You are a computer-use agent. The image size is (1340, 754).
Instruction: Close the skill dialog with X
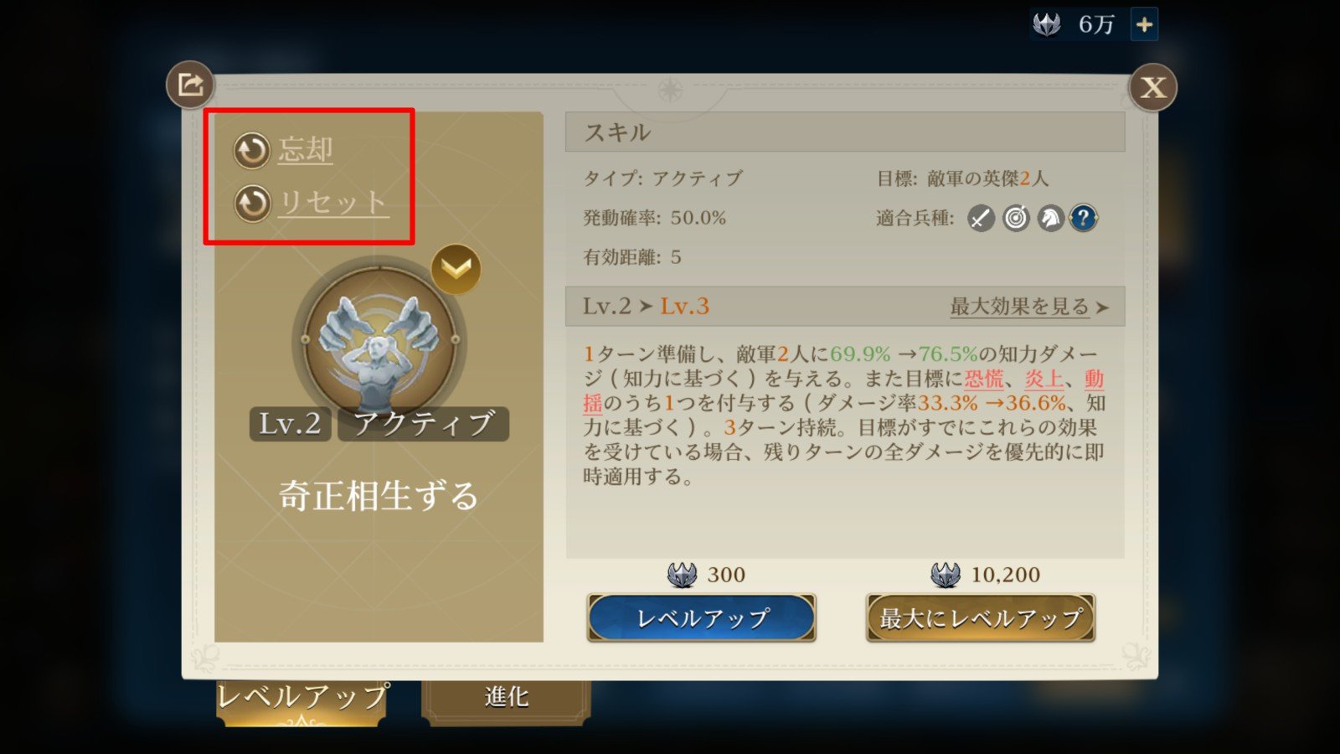pos(1153,87)
